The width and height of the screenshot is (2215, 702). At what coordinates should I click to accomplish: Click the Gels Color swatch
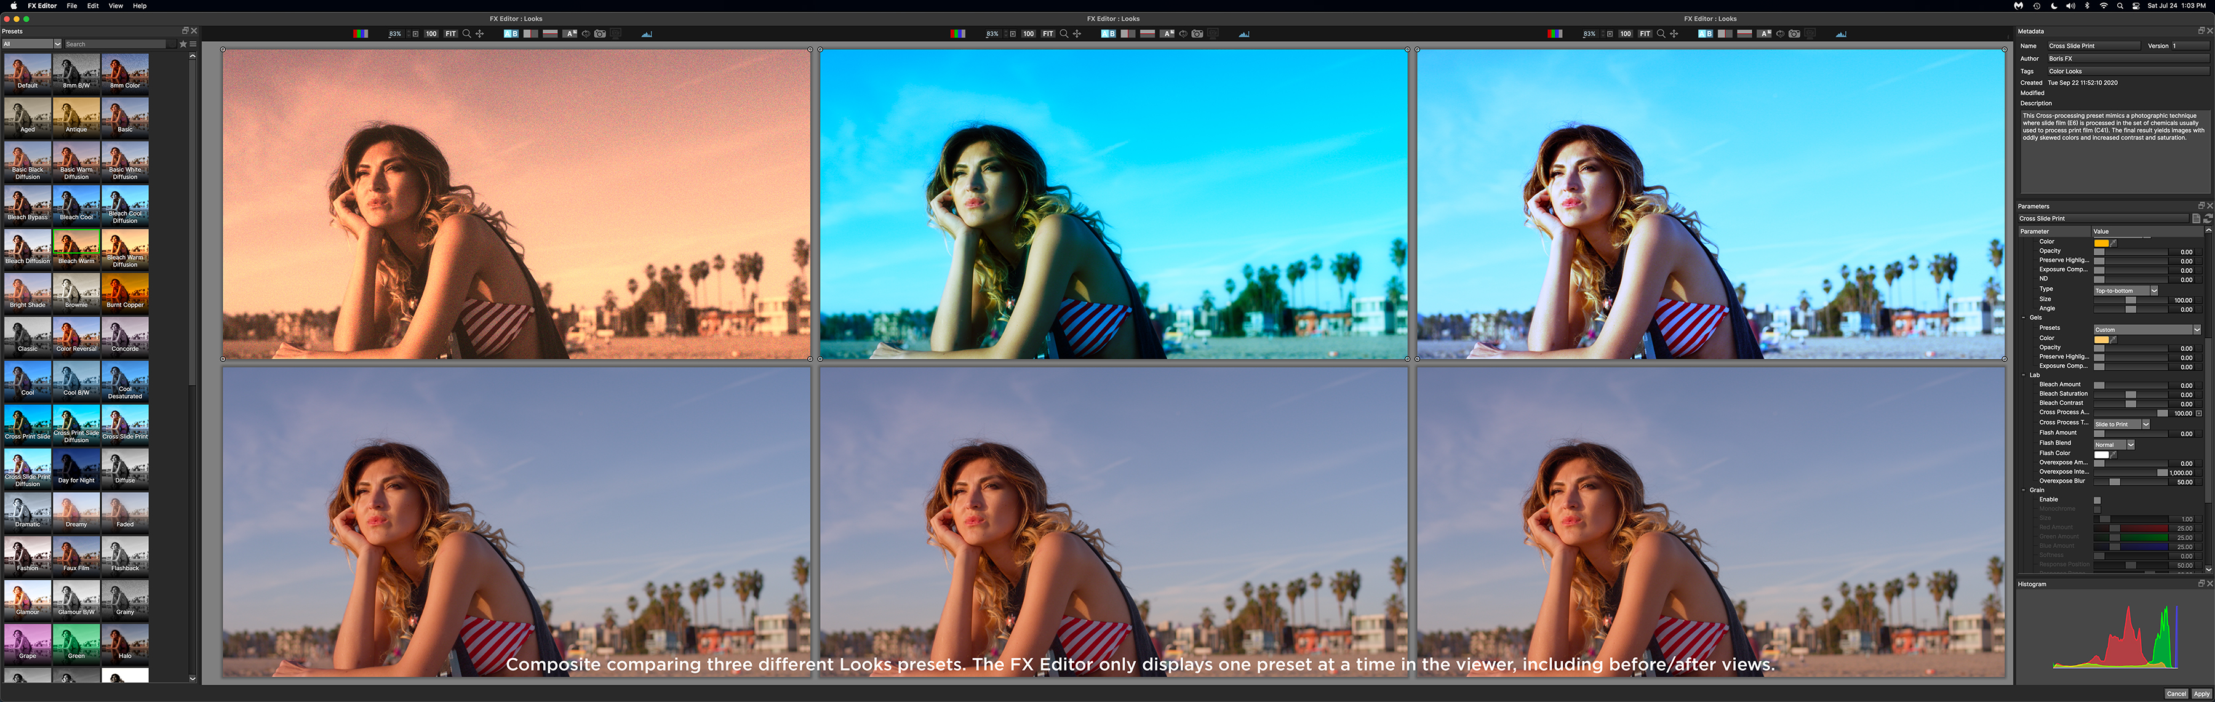tap(2101, 340)
